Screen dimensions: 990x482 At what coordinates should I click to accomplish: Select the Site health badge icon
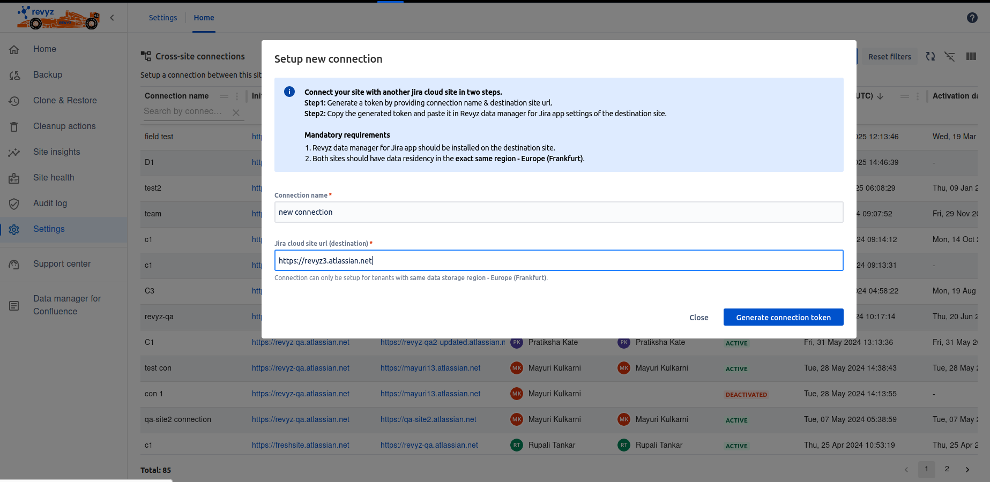(14, 178)
